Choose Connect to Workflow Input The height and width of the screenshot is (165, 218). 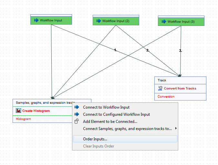point(125,107)
